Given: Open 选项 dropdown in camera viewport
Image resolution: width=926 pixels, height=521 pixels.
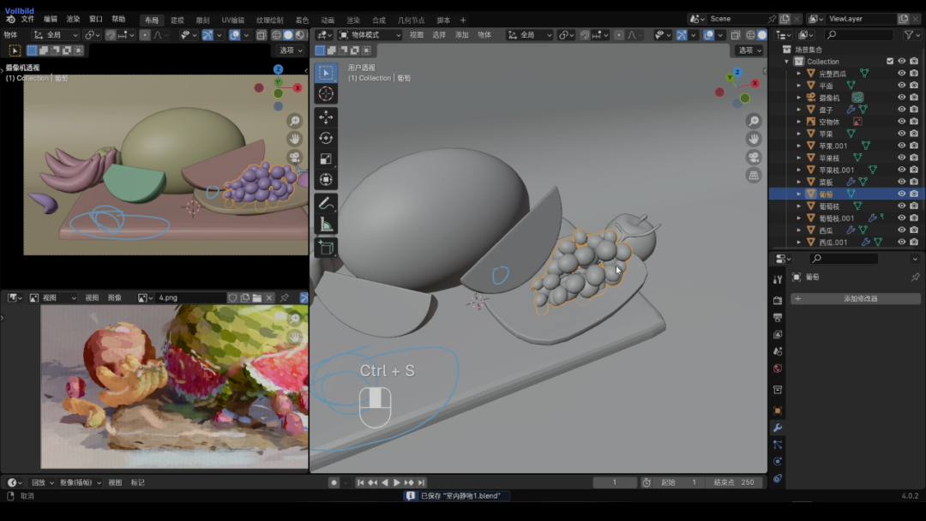Looking at the screenshot, I should (x=291, y=51).
